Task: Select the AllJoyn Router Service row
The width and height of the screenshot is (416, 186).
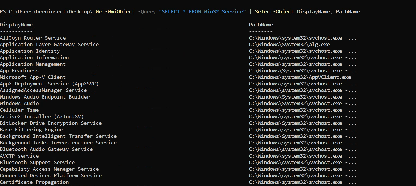Action: click(x=33, y=38)
